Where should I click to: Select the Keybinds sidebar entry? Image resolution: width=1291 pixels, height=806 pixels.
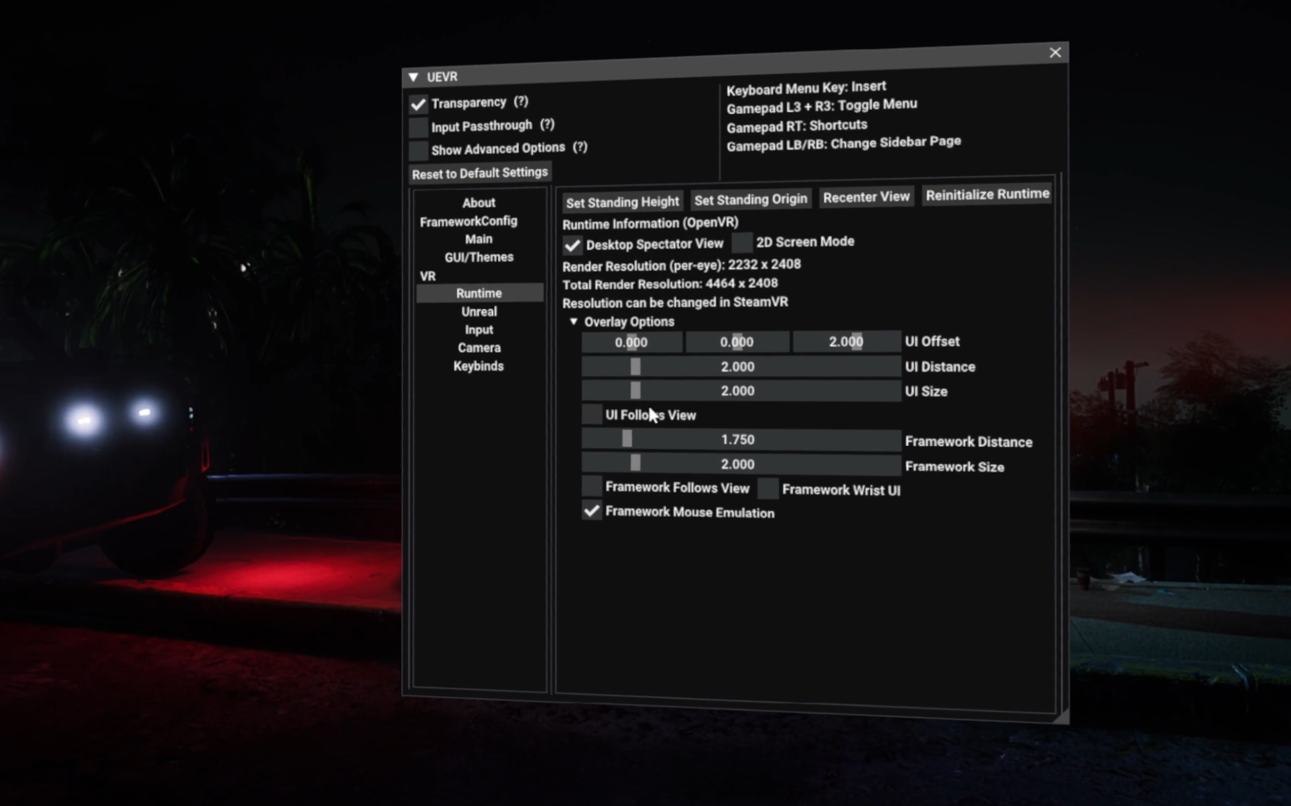point(479,366)
